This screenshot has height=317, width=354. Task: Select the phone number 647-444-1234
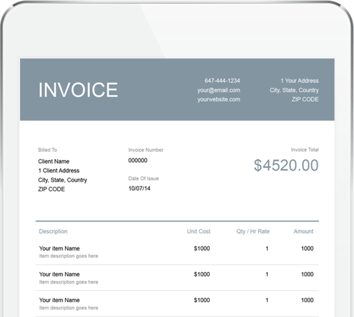[x=222, y=81]
